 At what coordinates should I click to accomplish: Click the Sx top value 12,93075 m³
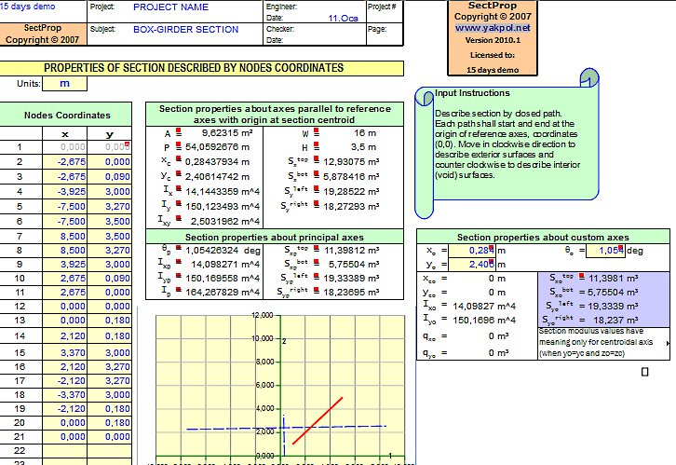pyautogui.click(x=351, y=162)
